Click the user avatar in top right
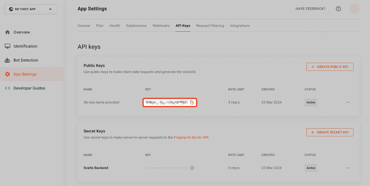The image size is (370, 186). point(354,9)
